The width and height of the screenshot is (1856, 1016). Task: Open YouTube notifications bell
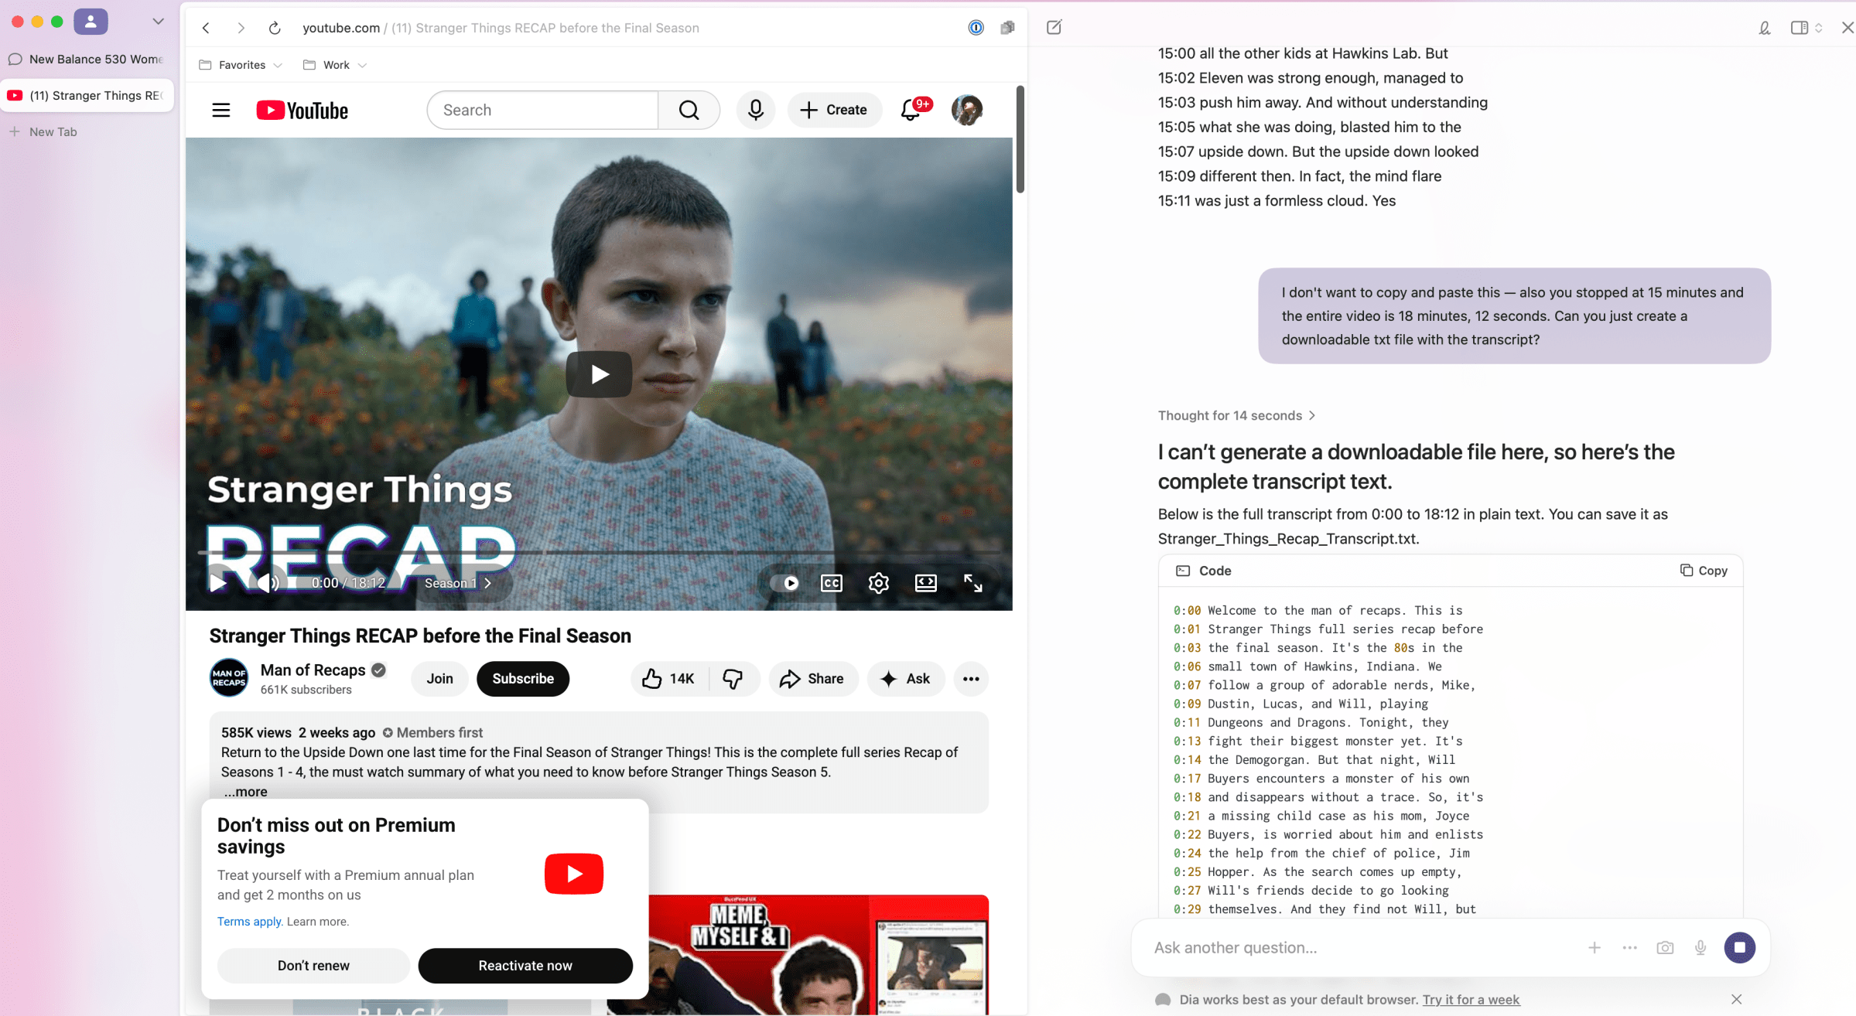click(911, 110)
